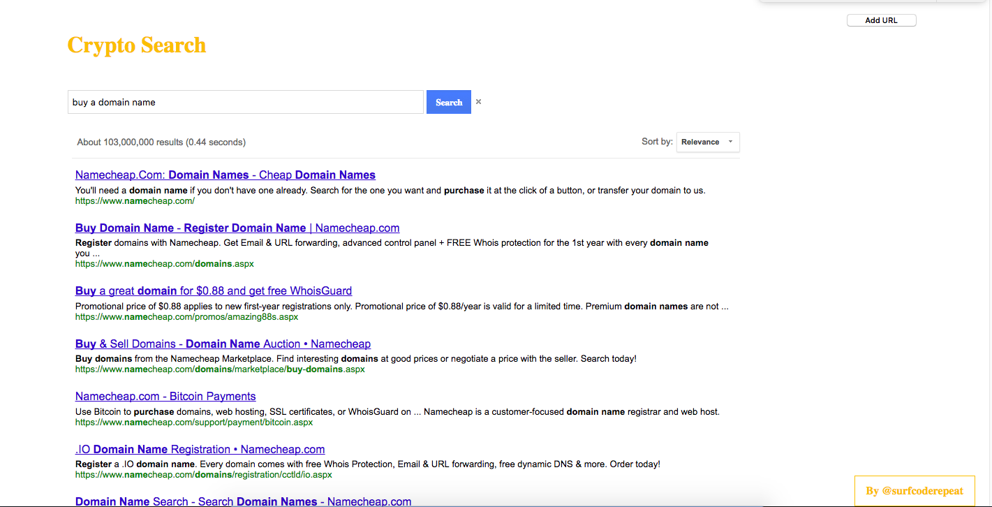Open '.IO Domain Name Registration' result
Screen dimensions: 992x507
(x=200, y=450)
